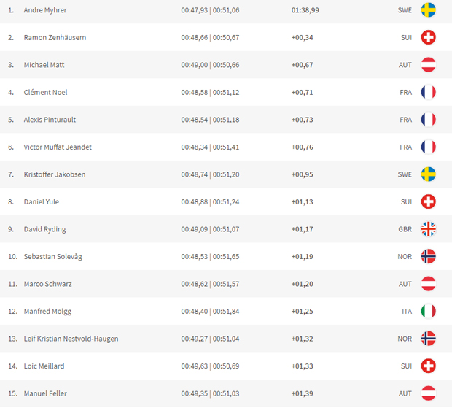Click Italian flag icon beside Manfred Mölgg

click(x=429, y=312)
